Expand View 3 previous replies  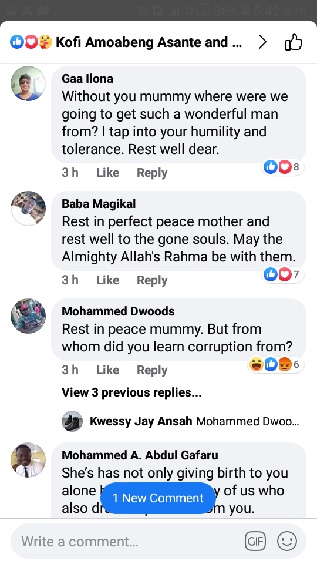(131, 392)
